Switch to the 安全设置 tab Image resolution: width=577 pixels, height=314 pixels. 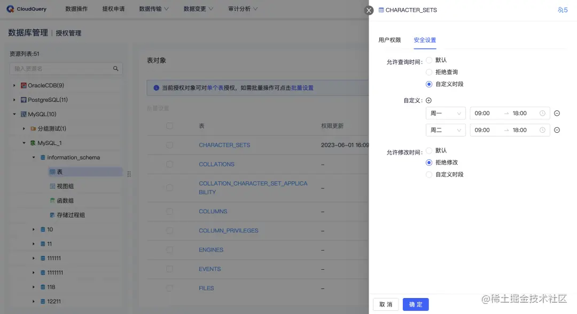(425, 40)
